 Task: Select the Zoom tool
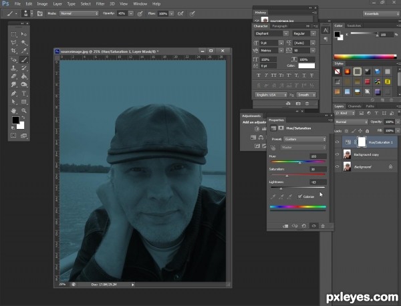pyautogui.click(x=24, y=111)
